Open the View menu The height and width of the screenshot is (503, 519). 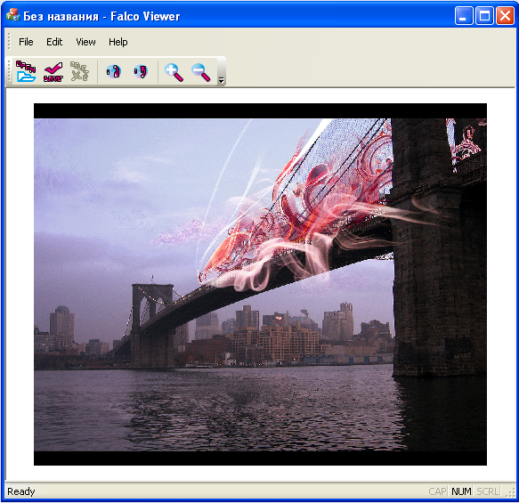pyautogui.click(x=85, y=42)
